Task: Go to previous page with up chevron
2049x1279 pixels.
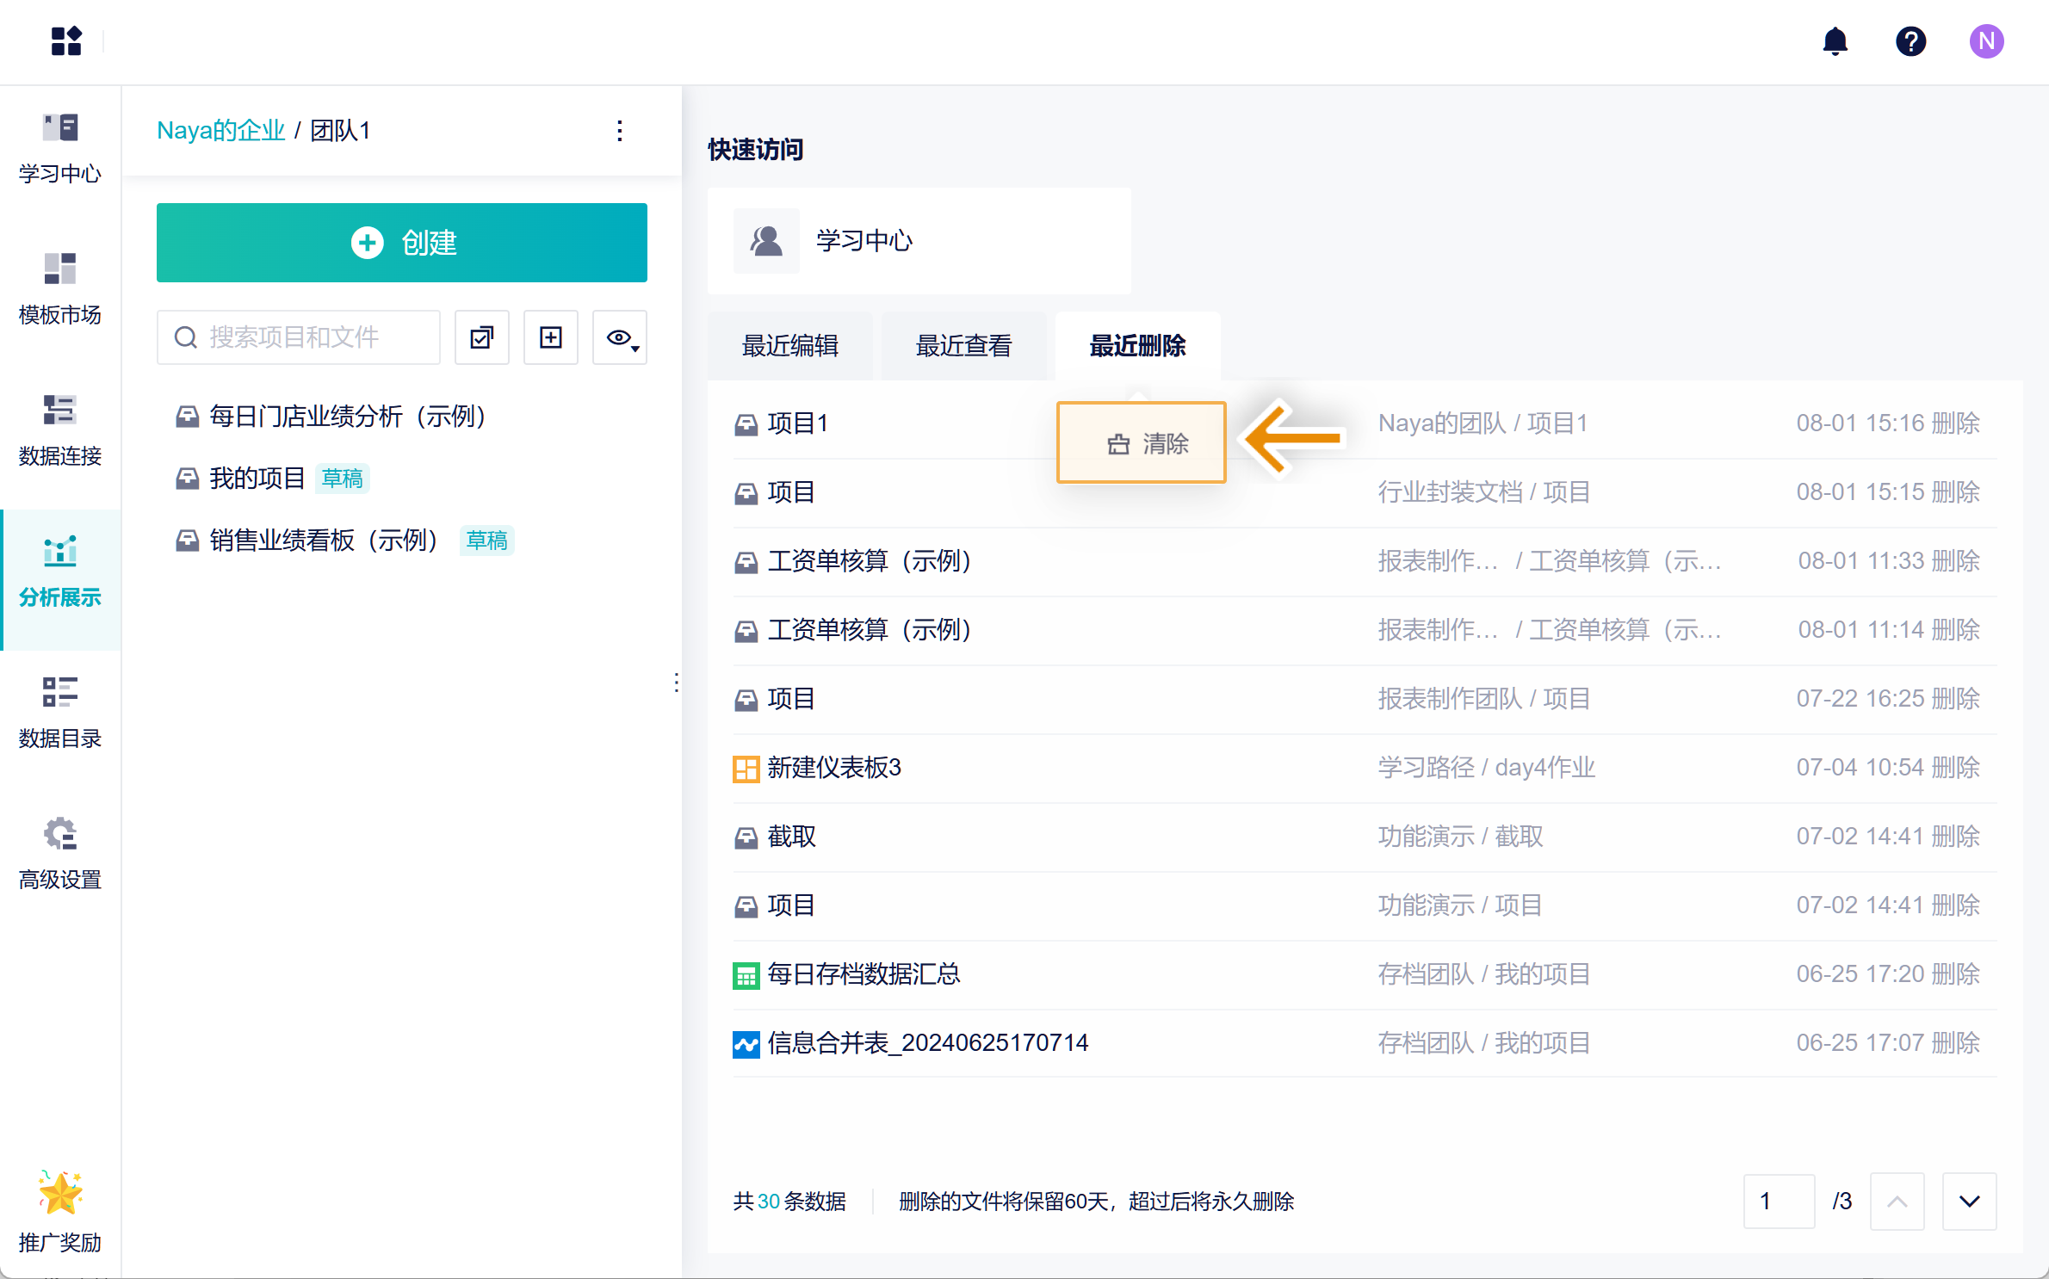Action: point(1897,1202)
